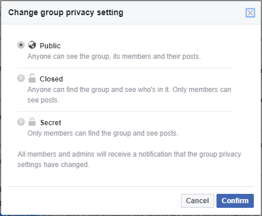Click the 'Change group privacy setting' title

pyautogui.click(x=66, y=13)
